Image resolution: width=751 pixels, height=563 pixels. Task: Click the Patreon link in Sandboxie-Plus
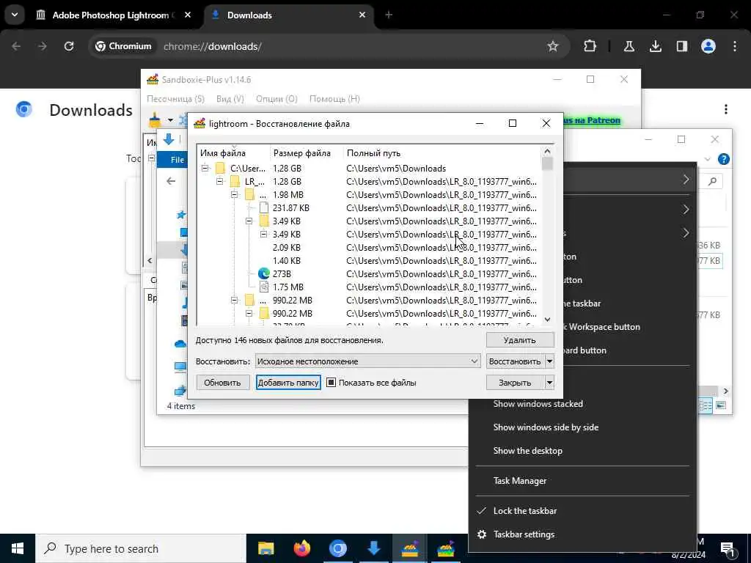[x=592, y=120]
